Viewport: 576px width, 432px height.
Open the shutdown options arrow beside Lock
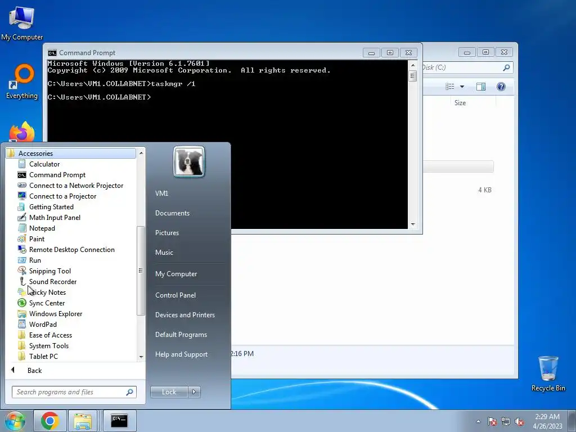tap(194, 392)
